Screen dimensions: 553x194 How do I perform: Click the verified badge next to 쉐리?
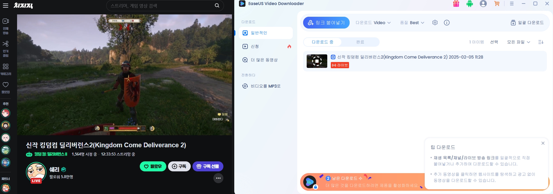point(64,170)
